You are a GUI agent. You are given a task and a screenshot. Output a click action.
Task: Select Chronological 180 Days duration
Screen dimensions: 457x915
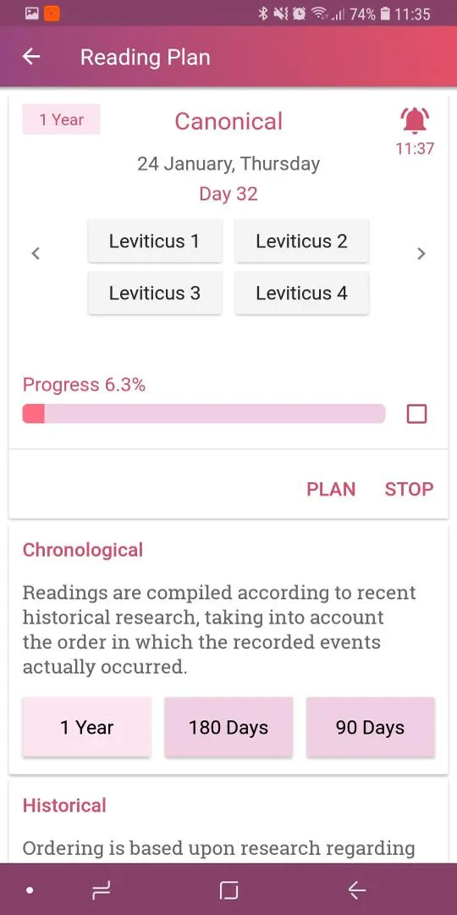[x=228, y=727]
